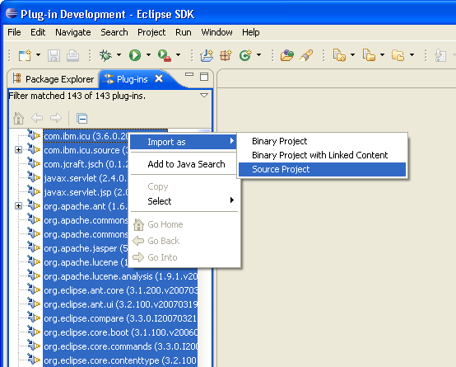456x367 pixels.
Task: Open the New Java Class dropdown arrow
Action: [x=258, y=54]
